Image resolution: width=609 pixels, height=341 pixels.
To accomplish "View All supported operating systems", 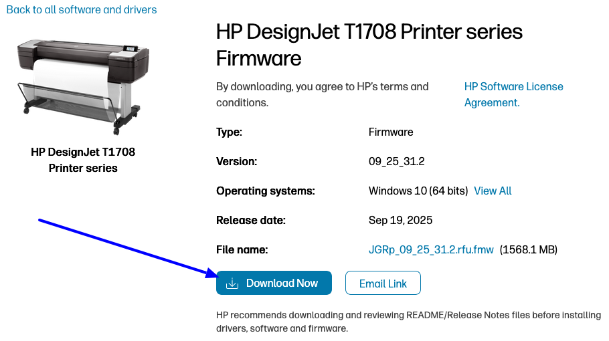I will tap(493, 191).
